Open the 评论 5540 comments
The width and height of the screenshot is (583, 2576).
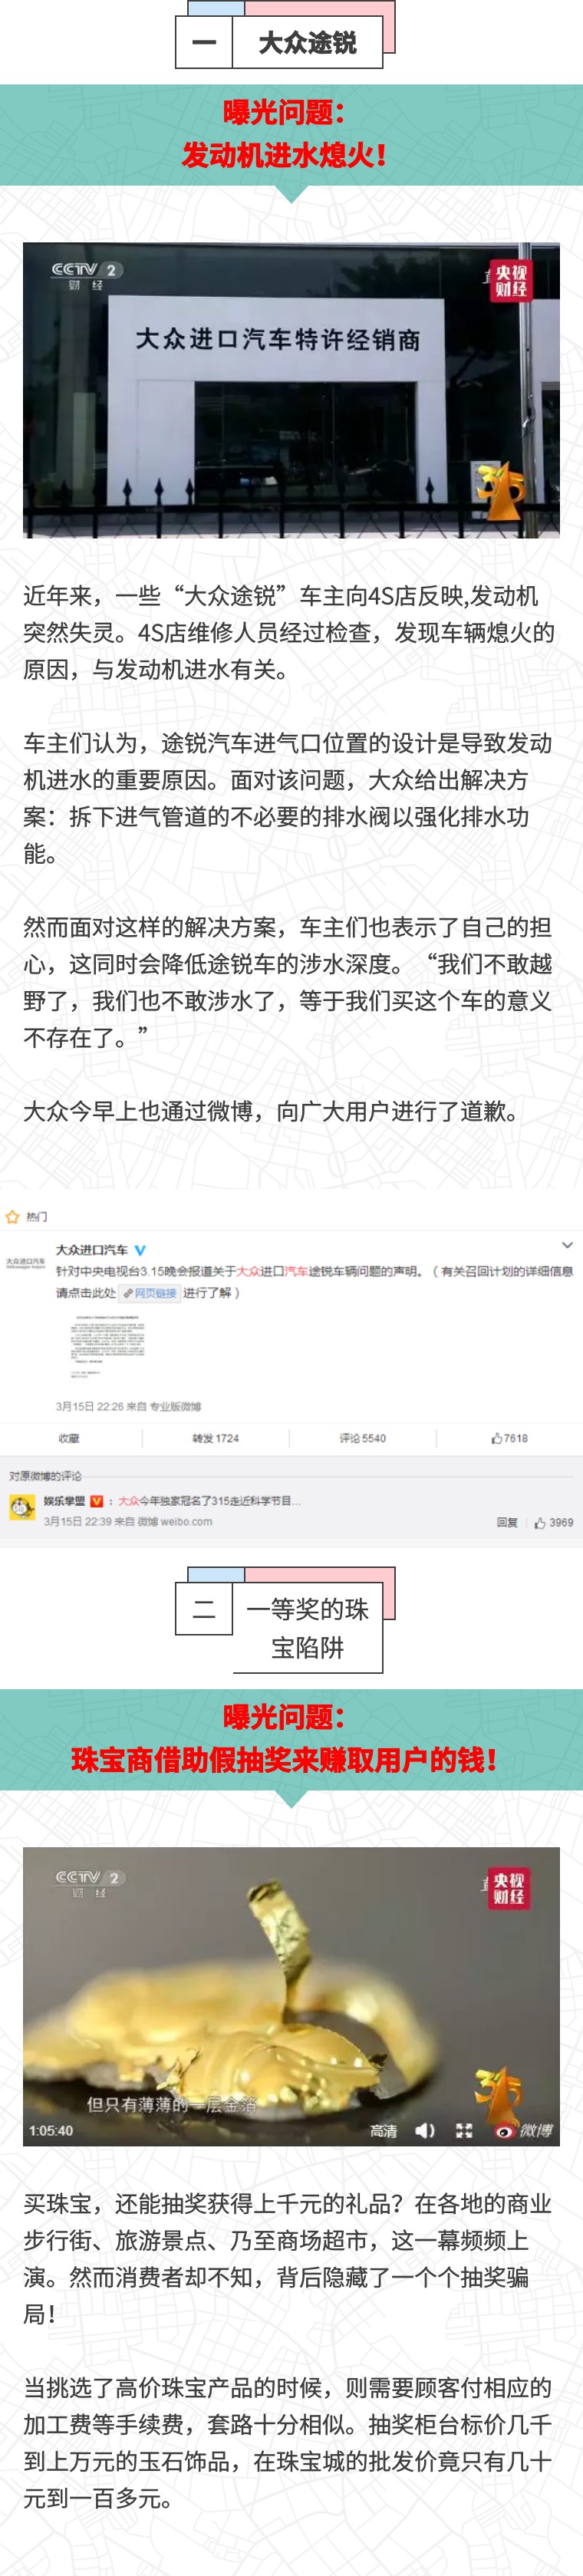(362, 1438)
